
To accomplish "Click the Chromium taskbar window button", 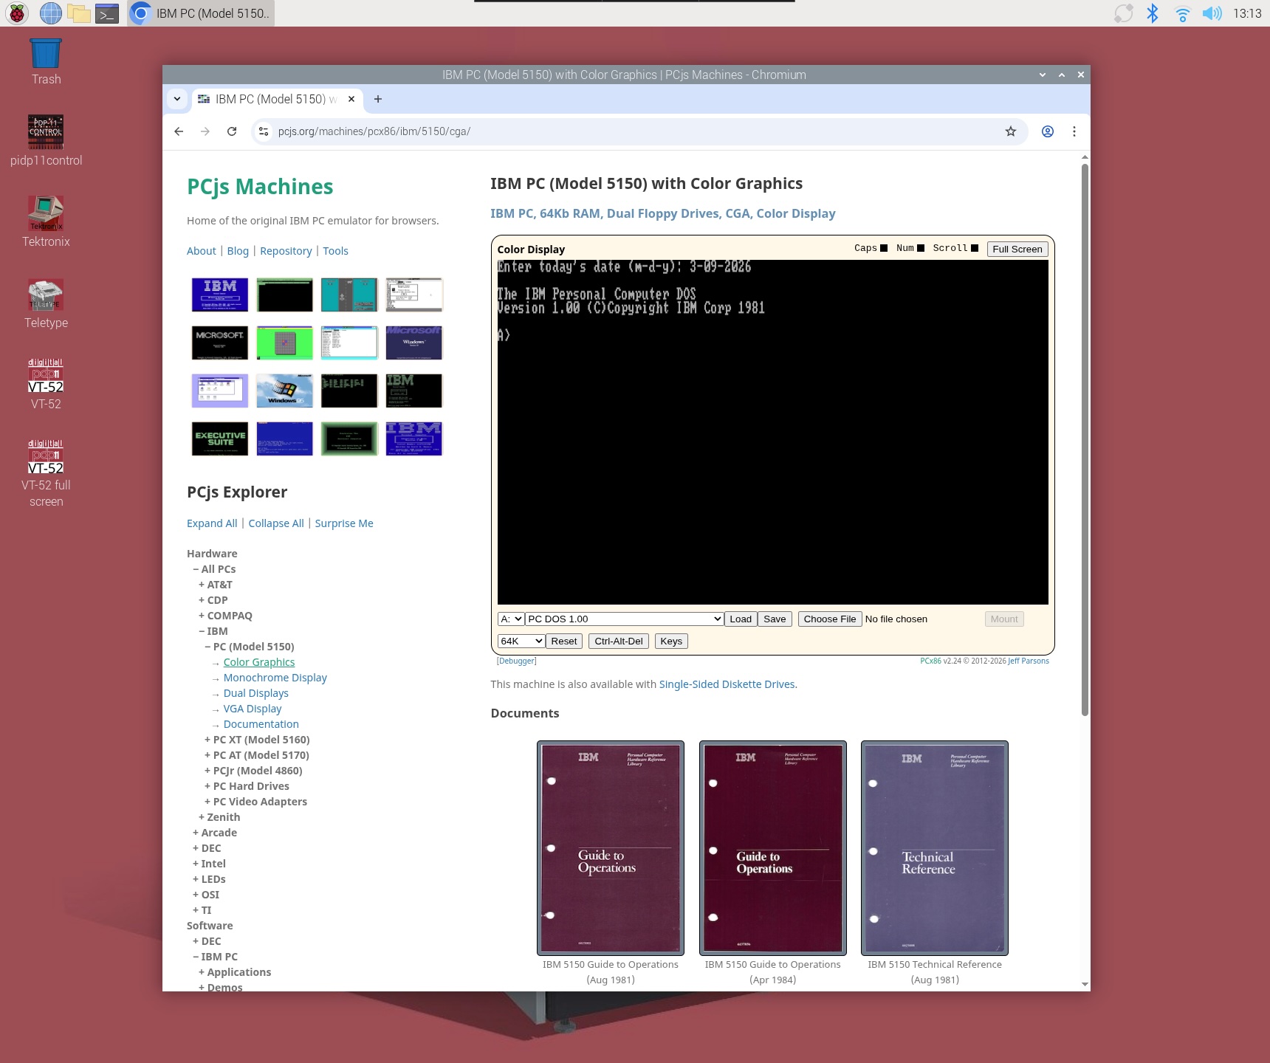I will pyautogui.click(x=201, y=13).
